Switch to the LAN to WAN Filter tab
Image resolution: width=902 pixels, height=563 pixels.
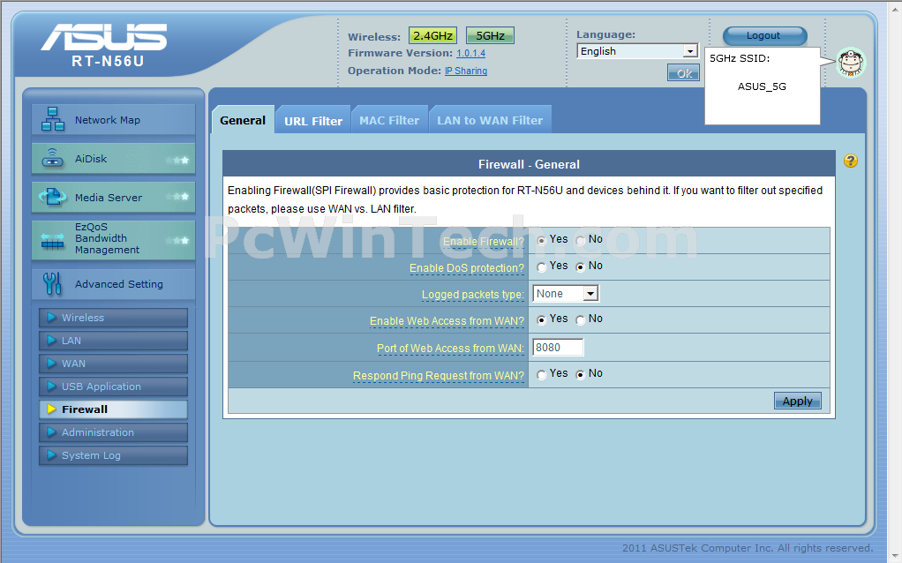coord(490,120)
